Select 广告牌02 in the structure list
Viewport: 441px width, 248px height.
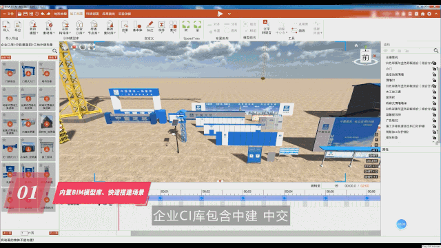click(392, 121)
